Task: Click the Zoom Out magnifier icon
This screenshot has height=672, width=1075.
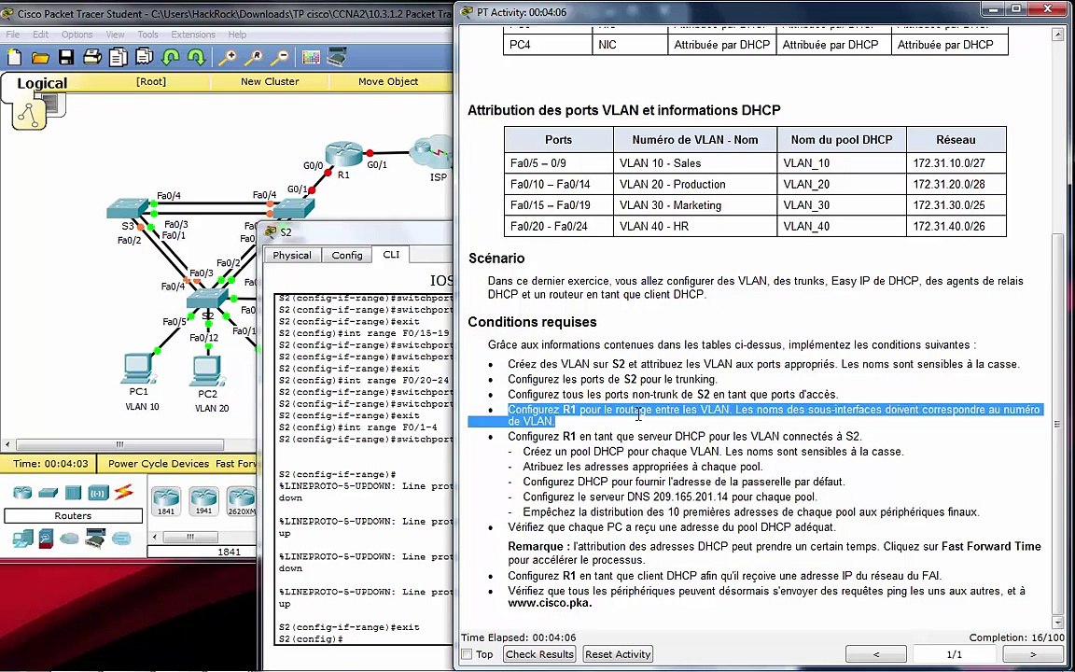Action: pyautogui.click(x=278, y=58)
